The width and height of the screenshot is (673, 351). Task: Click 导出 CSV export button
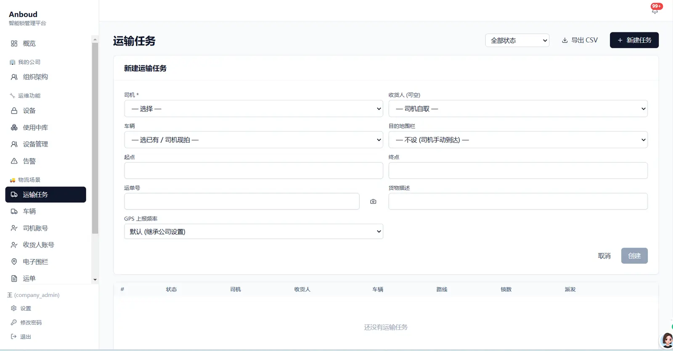[x=580, y=40]
